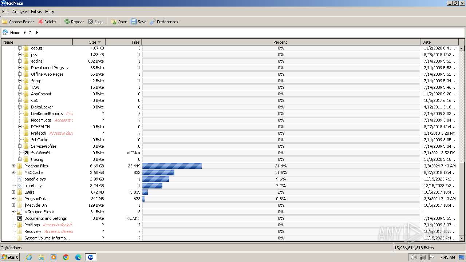
Task: Select the AppCompat folder icon
Action: tap(26, 94)
